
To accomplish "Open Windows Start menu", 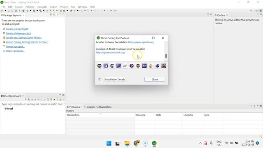I will [x=109, y=143].
